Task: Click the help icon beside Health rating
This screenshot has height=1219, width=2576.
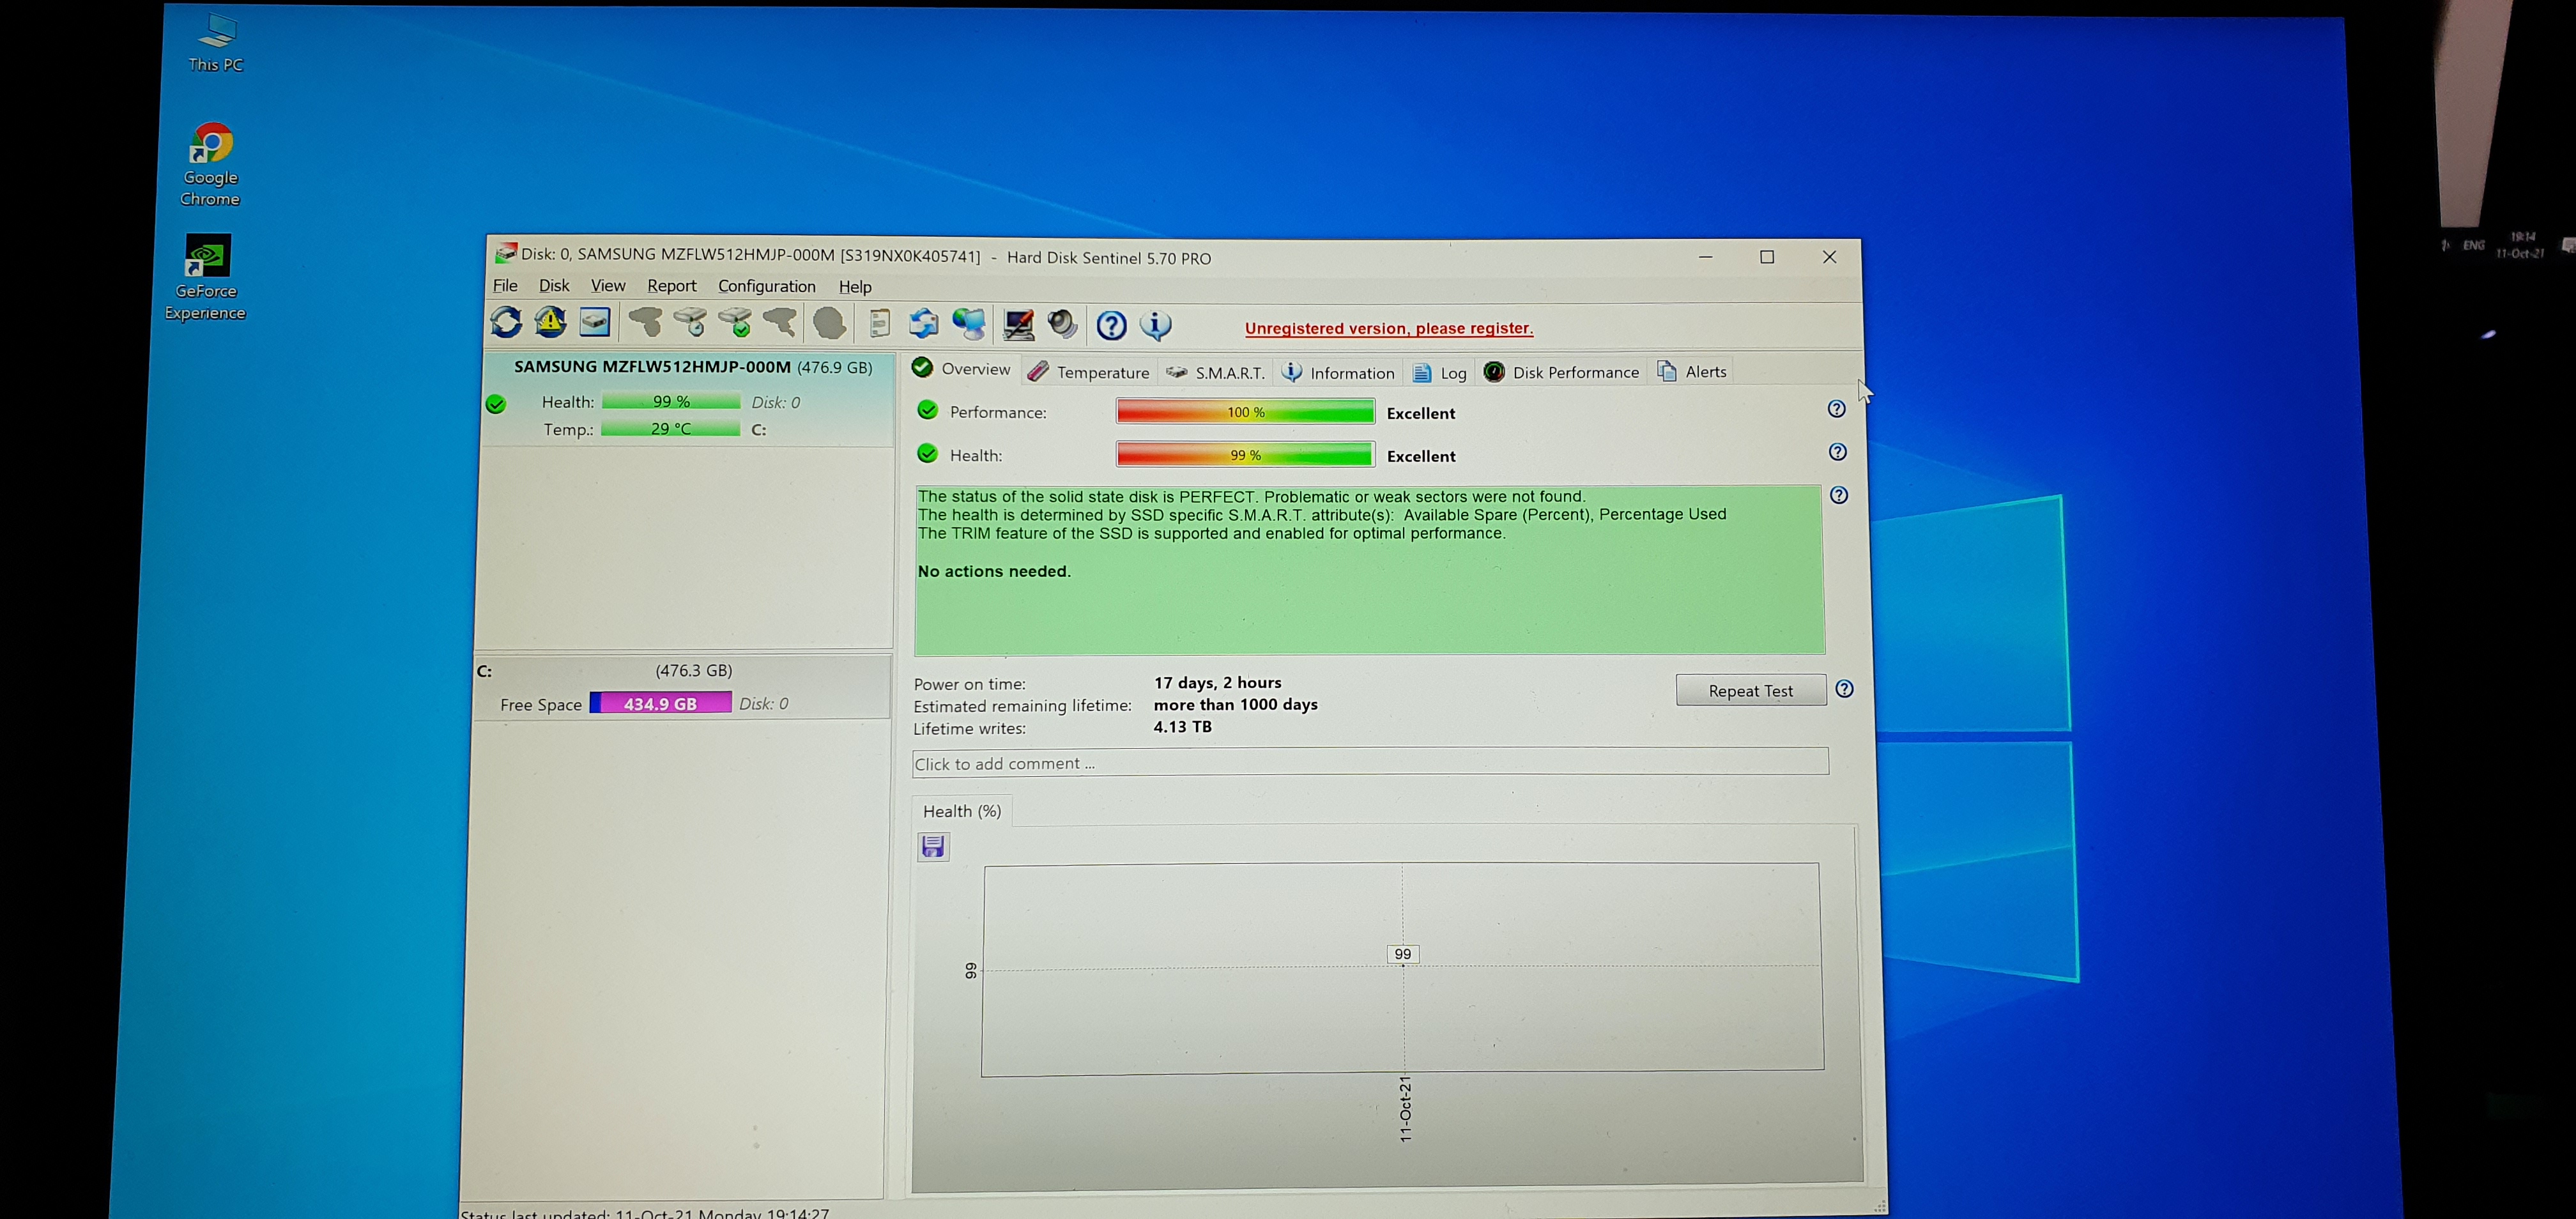Action: coord(1837,452)
